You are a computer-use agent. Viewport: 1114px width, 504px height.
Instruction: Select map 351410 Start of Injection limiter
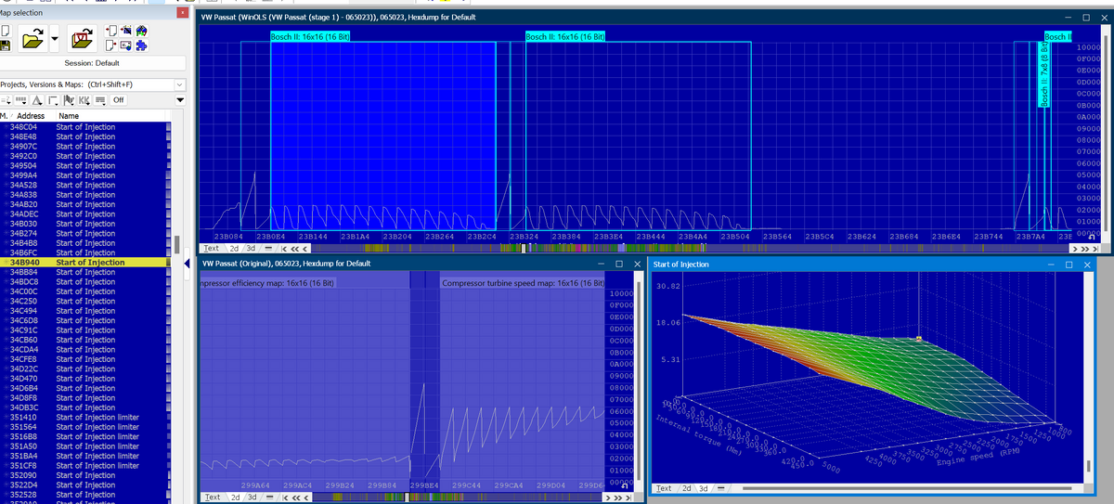coord(87,418)
